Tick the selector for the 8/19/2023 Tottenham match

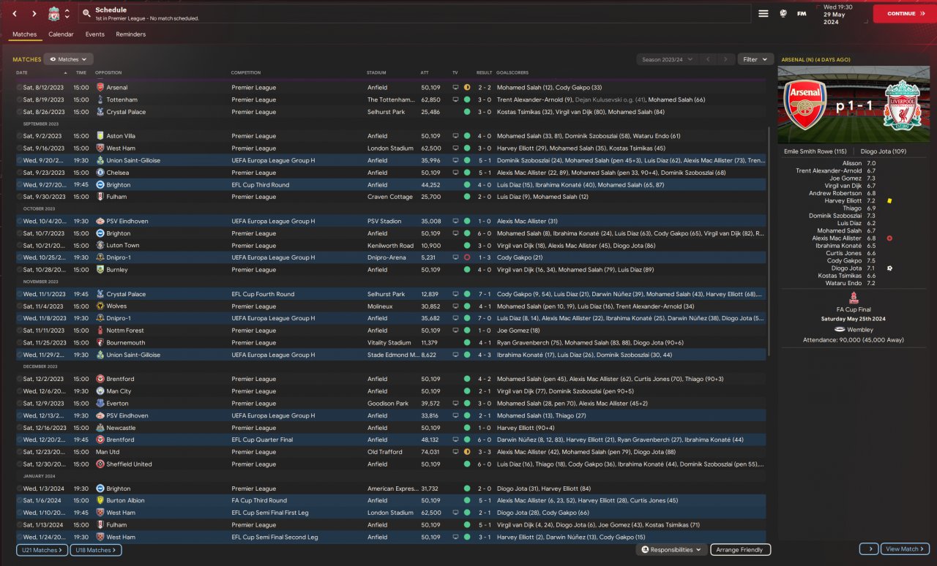19,99
